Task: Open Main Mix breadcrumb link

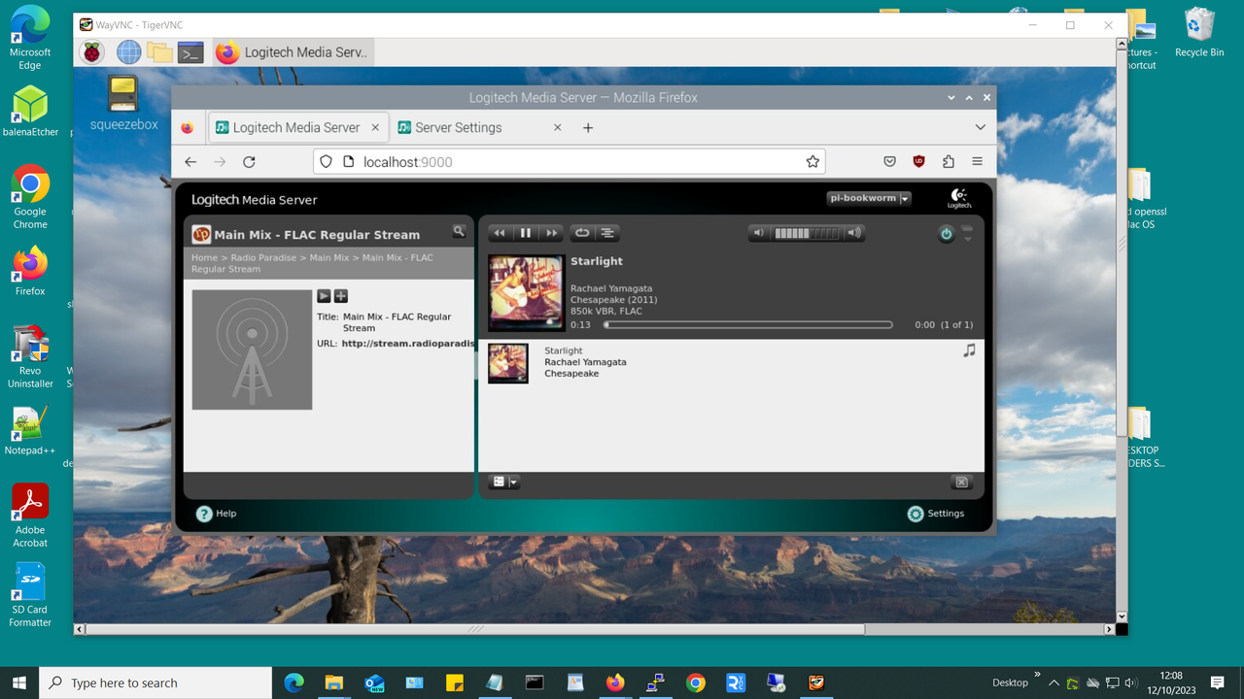Action: pyautogui.click(x=329, y=258)
